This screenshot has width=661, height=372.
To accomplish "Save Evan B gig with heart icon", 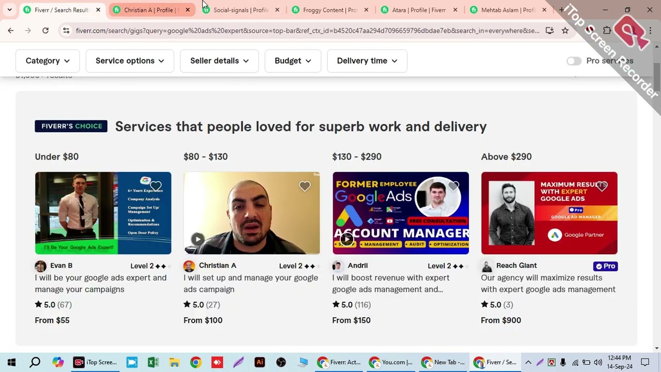I will (155, 186).
